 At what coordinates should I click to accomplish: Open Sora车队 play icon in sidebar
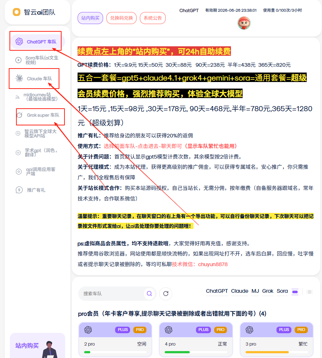click(x=18, y=60)
